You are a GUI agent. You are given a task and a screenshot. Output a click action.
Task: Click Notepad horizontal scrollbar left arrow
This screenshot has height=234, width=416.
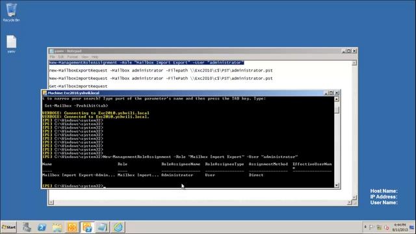click(51, 202)
